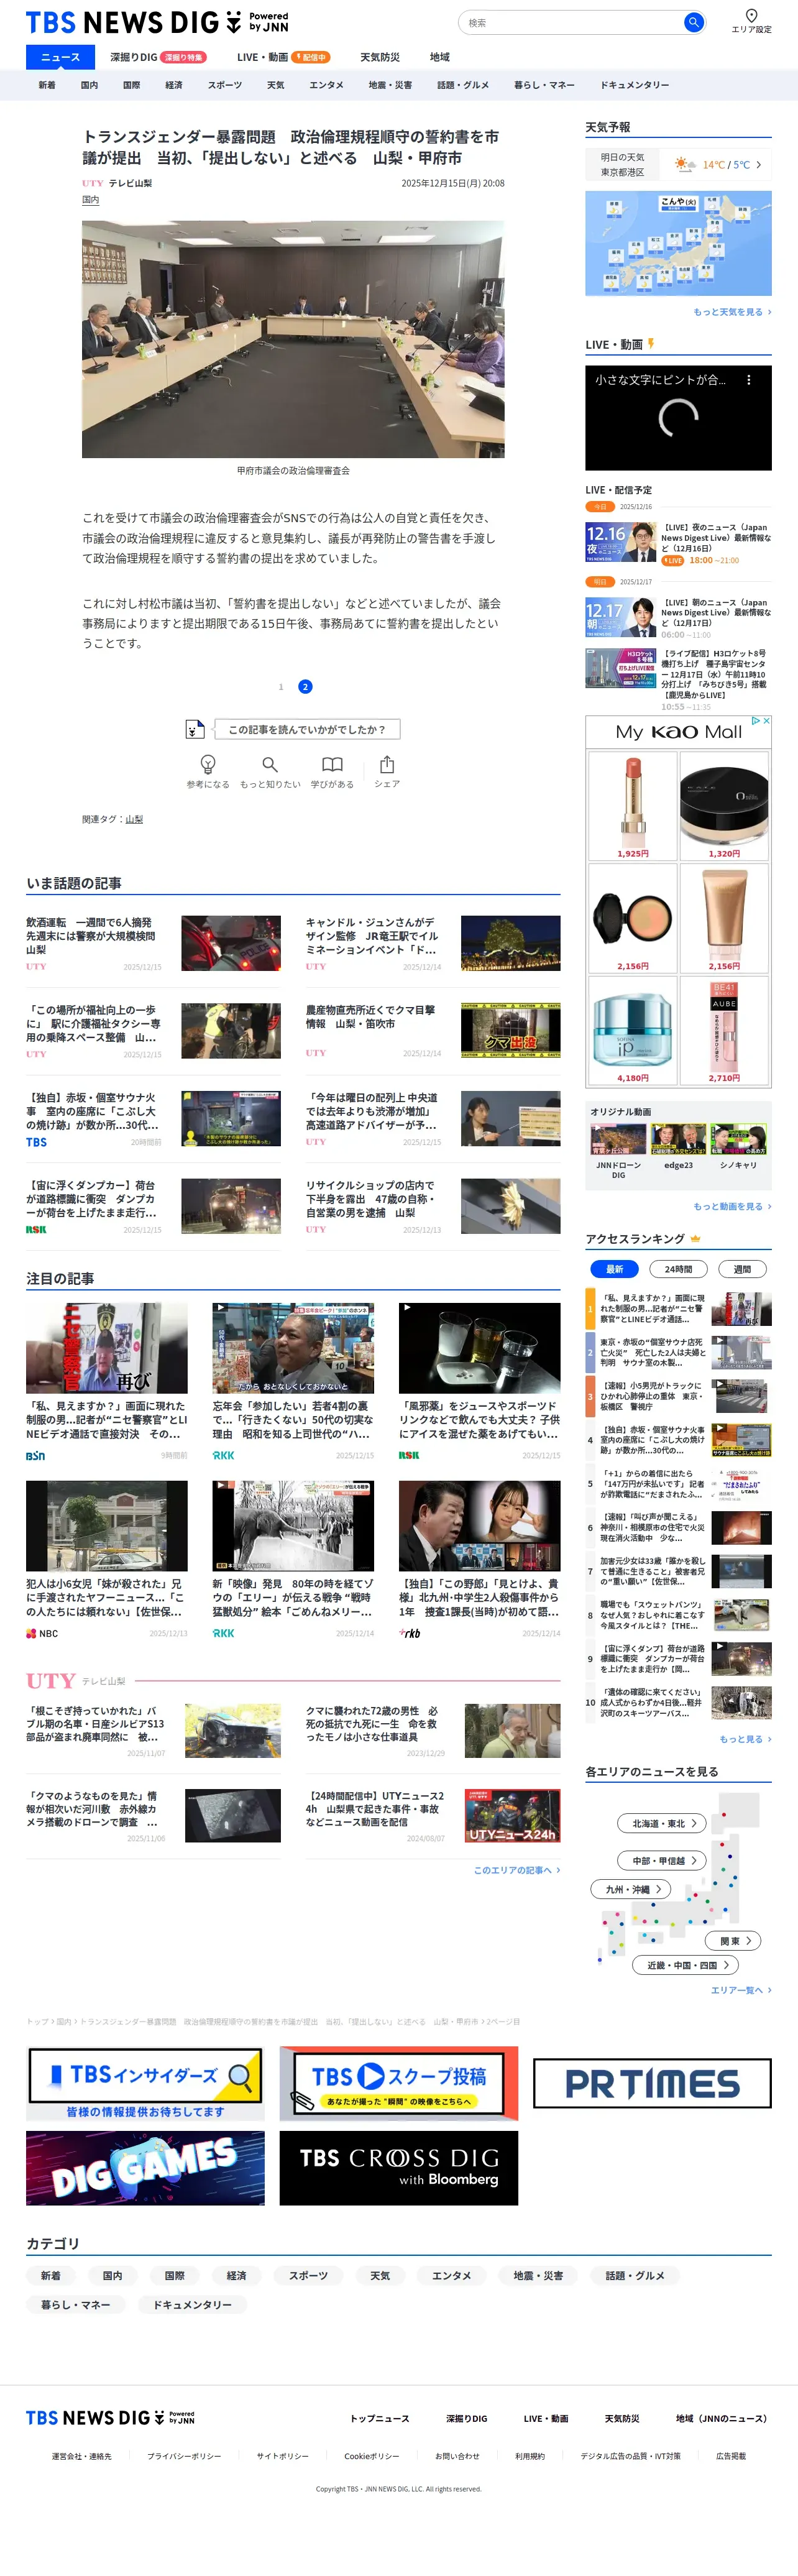Select the 24時間 ranking toggle
The height and width of the screenshot is (2576, 798).
(x=679, y=1269)
